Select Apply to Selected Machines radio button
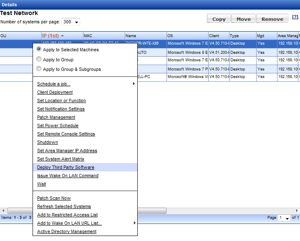This screenshot has height=241, width=300. point(39,49)
